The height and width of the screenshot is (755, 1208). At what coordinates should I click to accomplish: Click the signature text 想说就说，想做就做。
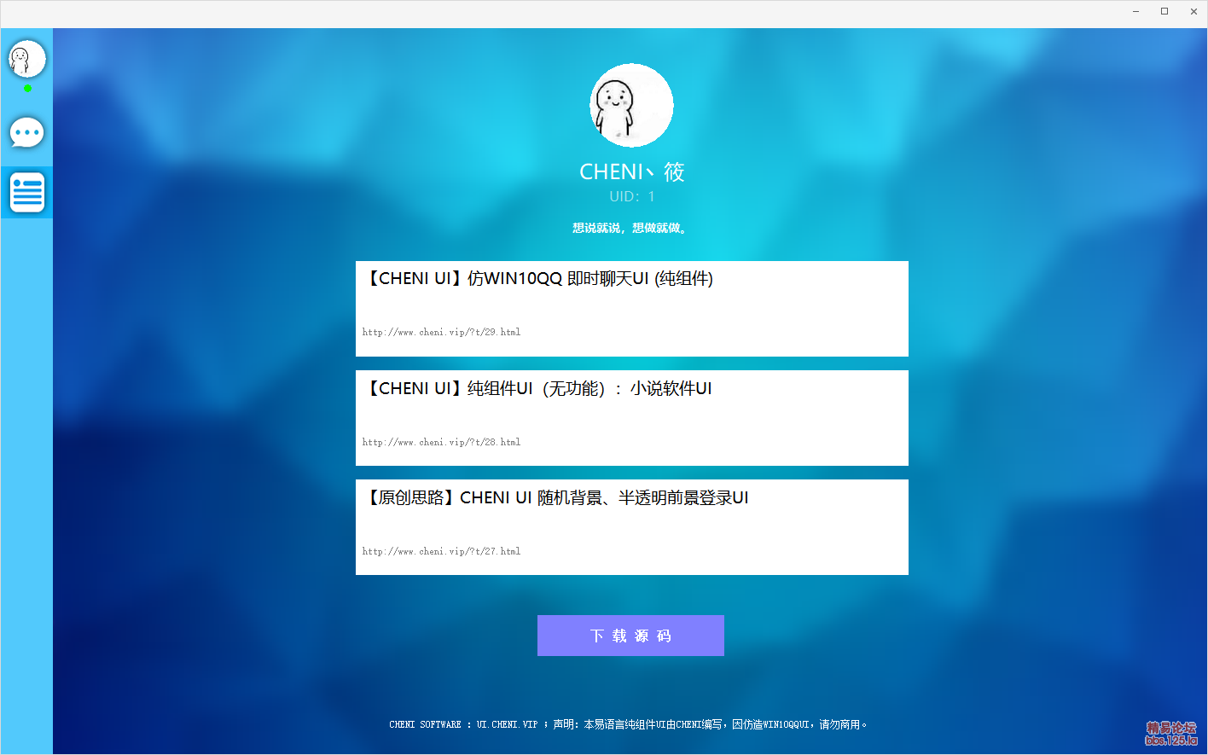tap(630, 228)
